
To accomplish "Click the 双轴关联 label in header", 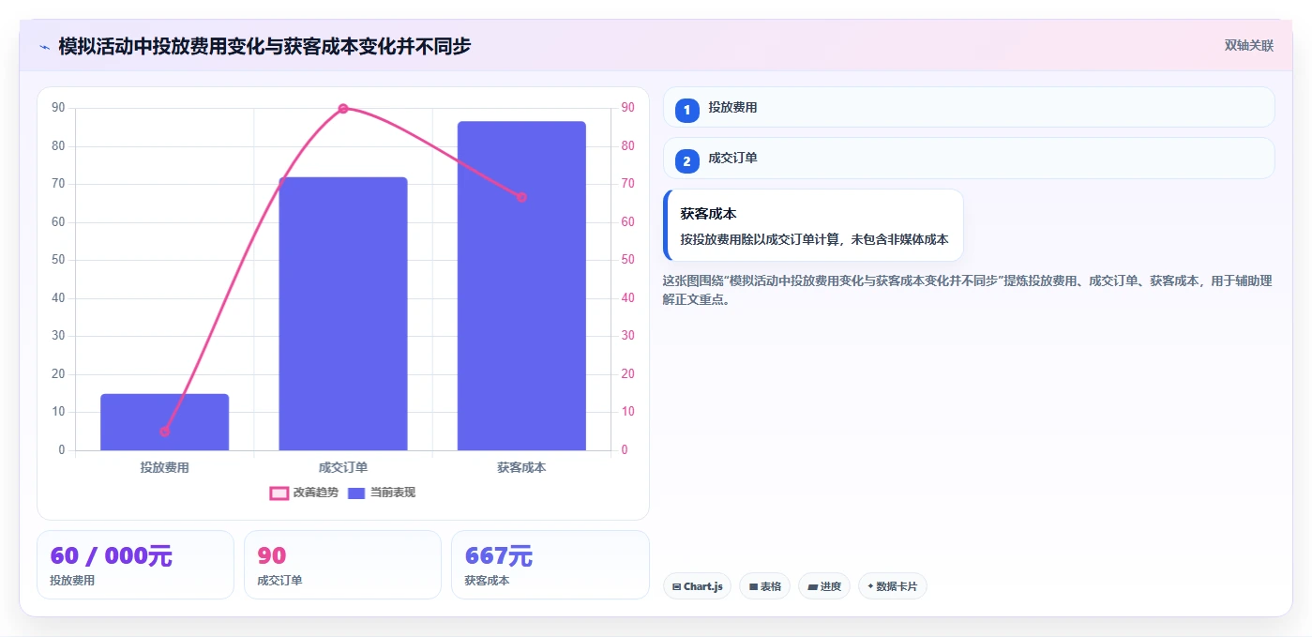I will point(1248,45).
